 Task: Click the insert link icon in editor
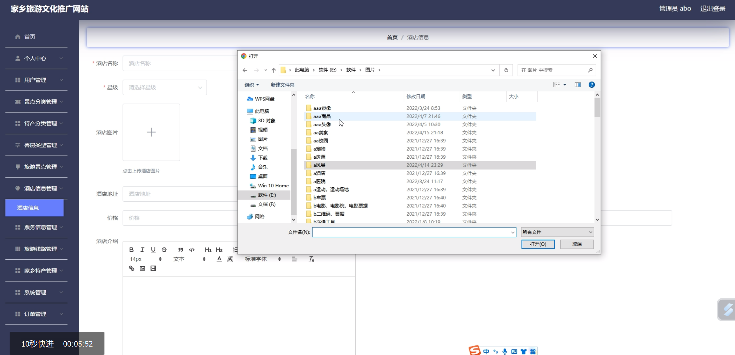[x=132, y=268]
